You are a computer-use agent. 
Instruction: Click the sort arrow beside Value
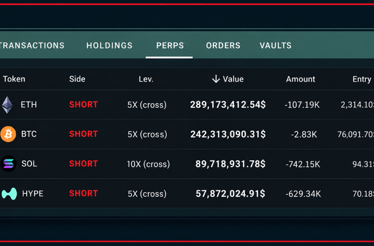216,79
